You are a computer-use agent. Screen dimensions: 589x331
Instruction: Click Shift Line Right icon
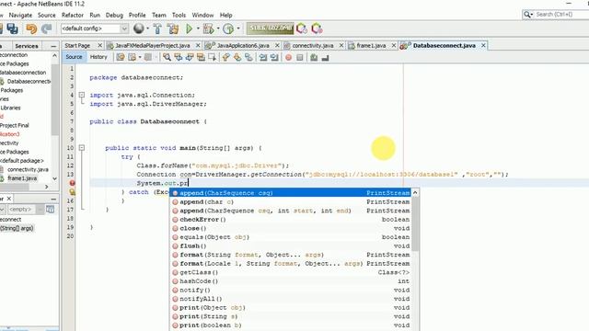click(x=274, y=57)
